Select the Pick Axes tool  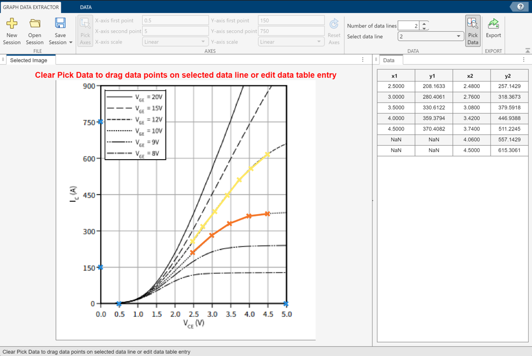point(85,28)
